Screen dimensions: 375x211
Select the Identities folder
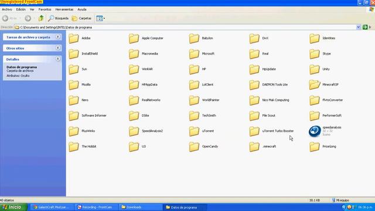click(x=322, y=38)
